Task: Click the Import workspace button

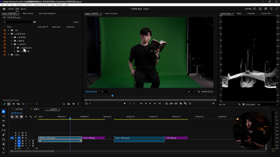Action: pyautogui.click(x=11, y=9)
